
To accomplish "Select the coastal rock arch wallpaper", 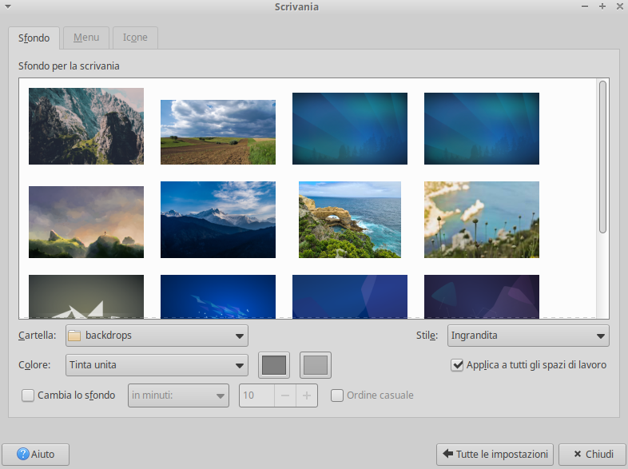I will 350,220.
